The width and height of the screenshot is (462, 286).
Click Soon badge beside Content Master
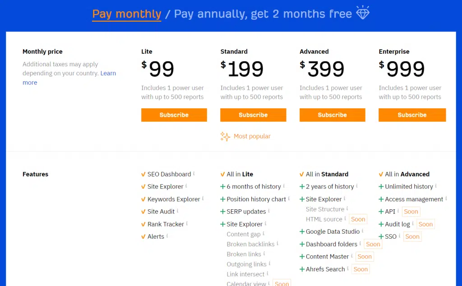pos(365,257)
